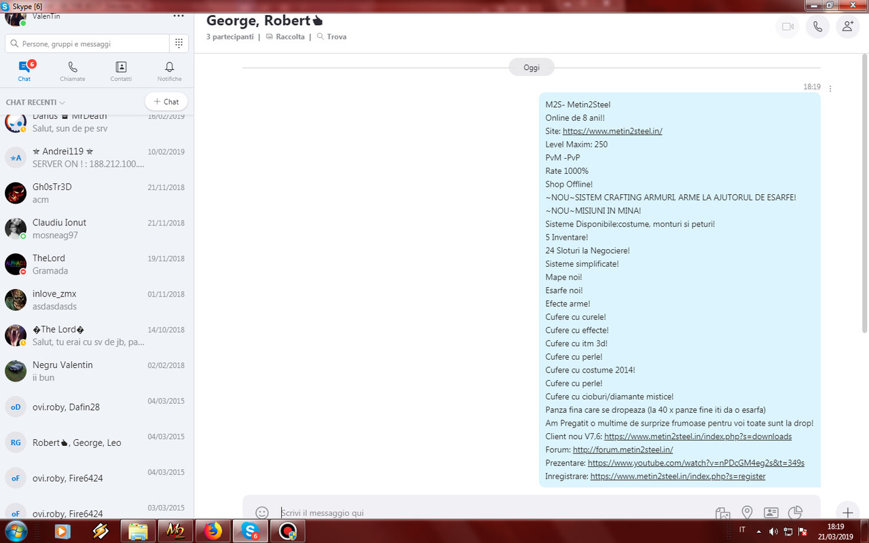The image size is (869, 543).
Task: Open the volume speaker tray icon
Action: (773, 531)
